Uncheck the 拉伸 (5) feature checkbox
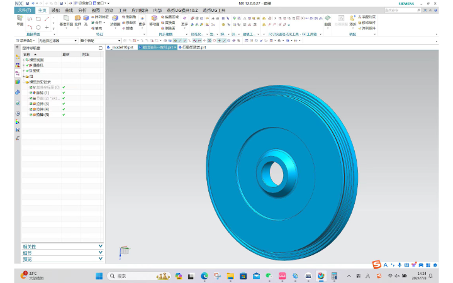Viewport: 453px width, 283px height. tap(31, 114)
